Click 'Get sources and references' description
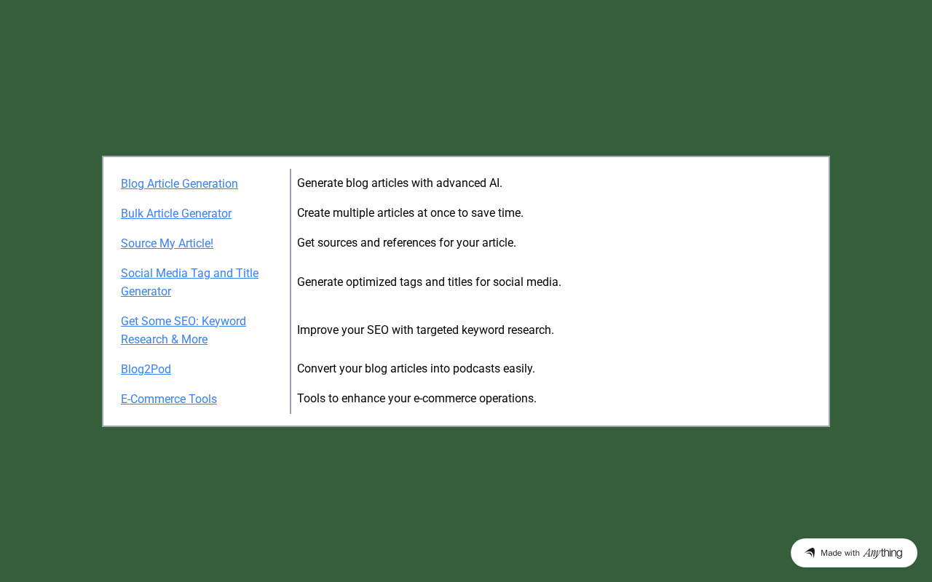Viewport: 932px width, 582px height. [406, 242]
